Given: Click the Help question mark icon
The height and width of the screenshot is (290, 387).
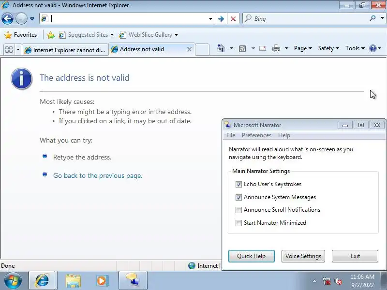Looking at the screenshot, I should 372,48.
